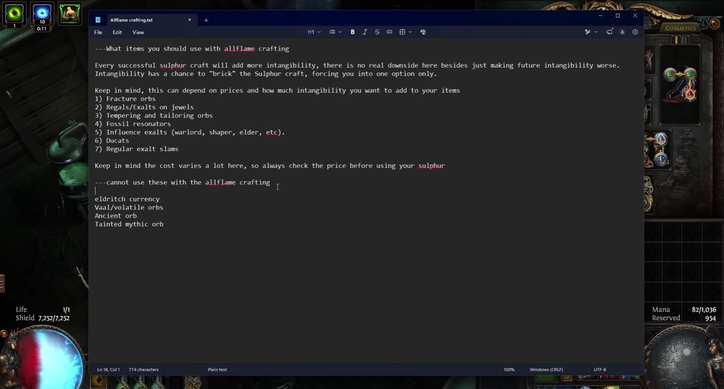Close the game inventory panel with red X
This screenshot has height=389, width=724.
pos(715,24)
